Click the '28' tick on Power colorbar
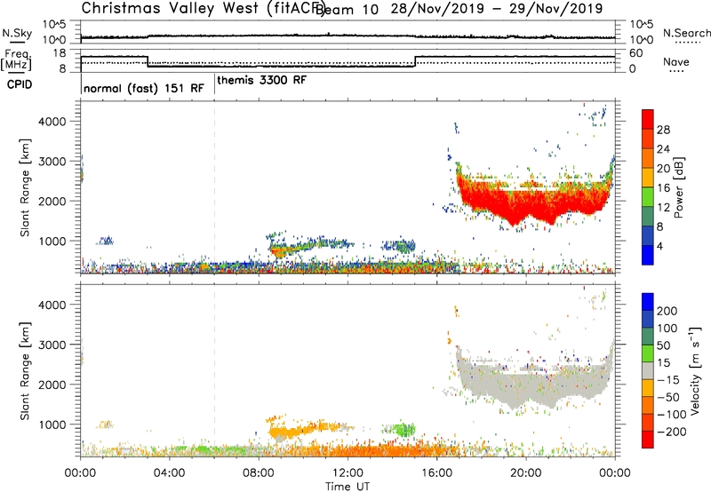 tap(663, 130)
